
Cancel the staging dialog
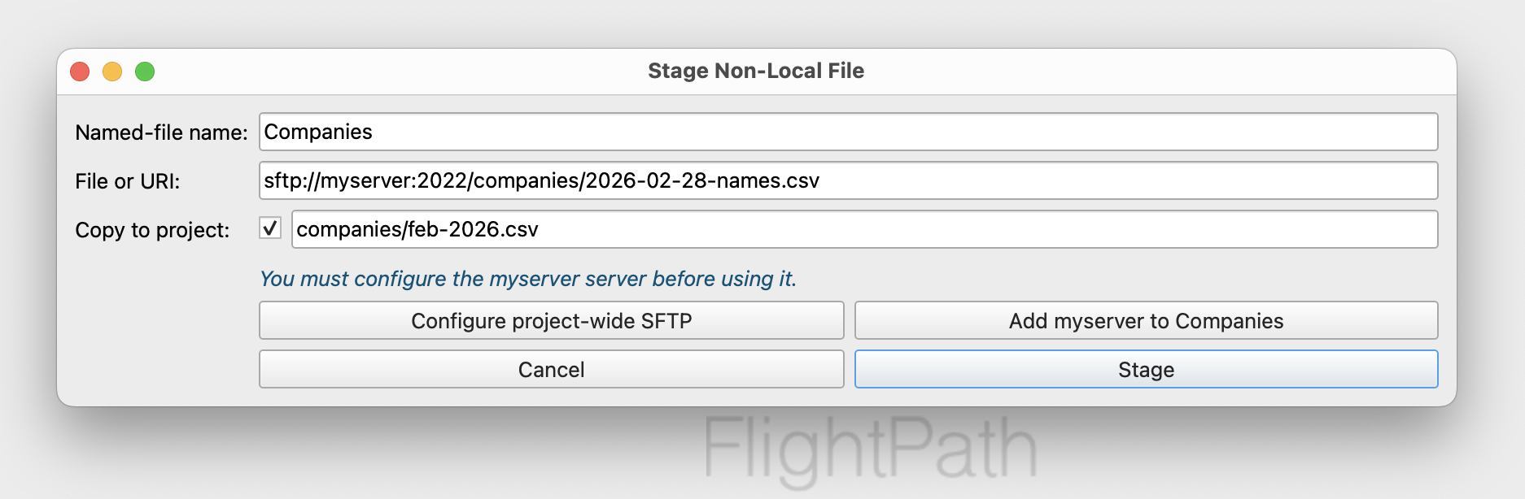[551, 370]
